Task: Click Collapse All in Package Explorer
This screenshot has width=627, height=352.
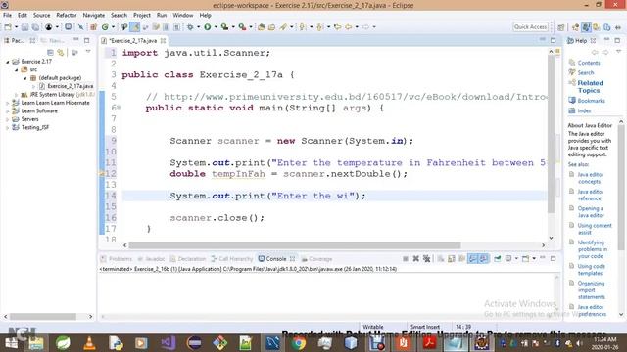Action: 50,53
